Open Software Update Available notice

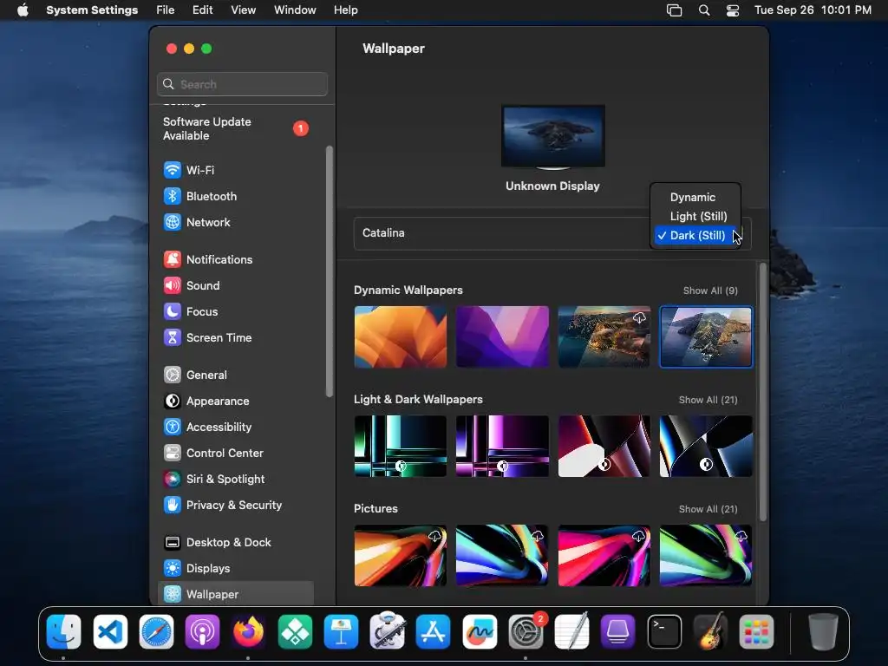click(x=236, y=128)
